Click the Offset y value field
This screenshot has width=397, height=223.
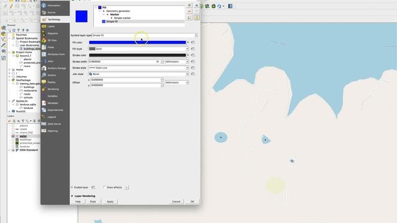tap(125, 85)
